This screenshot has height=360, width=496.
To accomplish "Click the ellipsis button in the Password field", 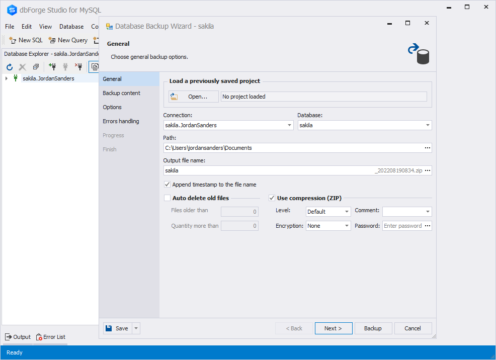I will click(428, 226).
